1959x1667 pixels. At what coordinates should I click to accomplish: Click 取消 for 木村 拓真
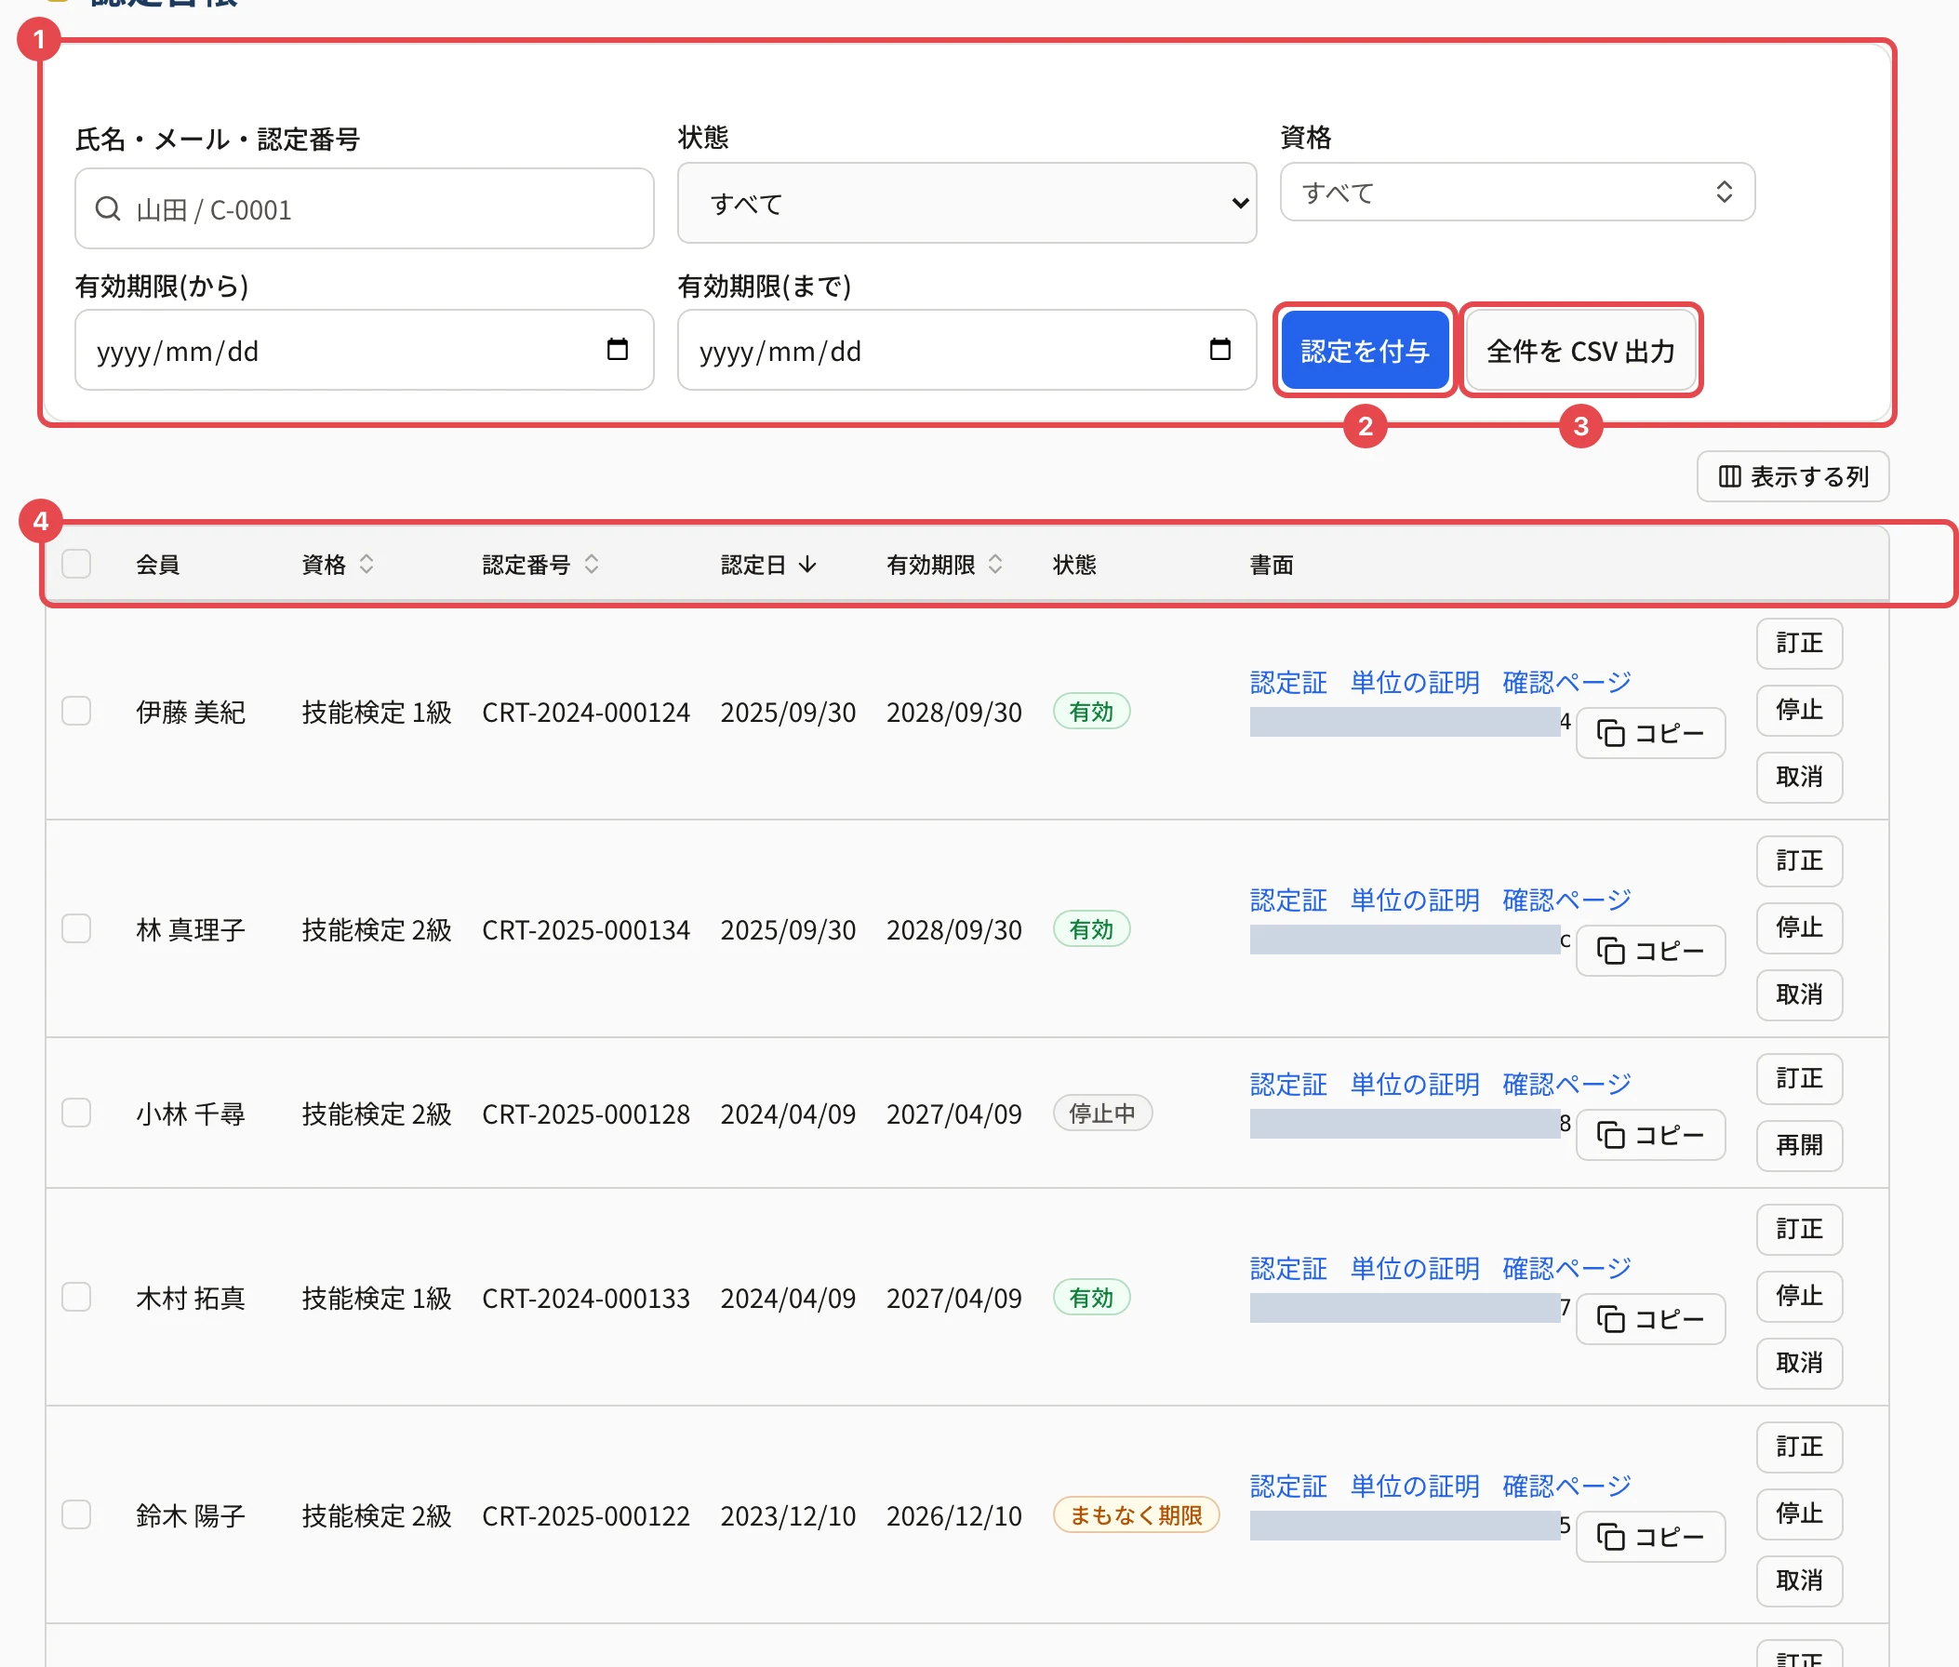tap(1799, 1364)
